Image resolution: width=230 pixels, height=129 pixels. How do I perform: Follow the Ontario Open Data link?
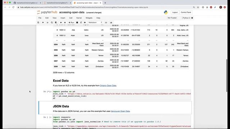(x=108, y=86)
